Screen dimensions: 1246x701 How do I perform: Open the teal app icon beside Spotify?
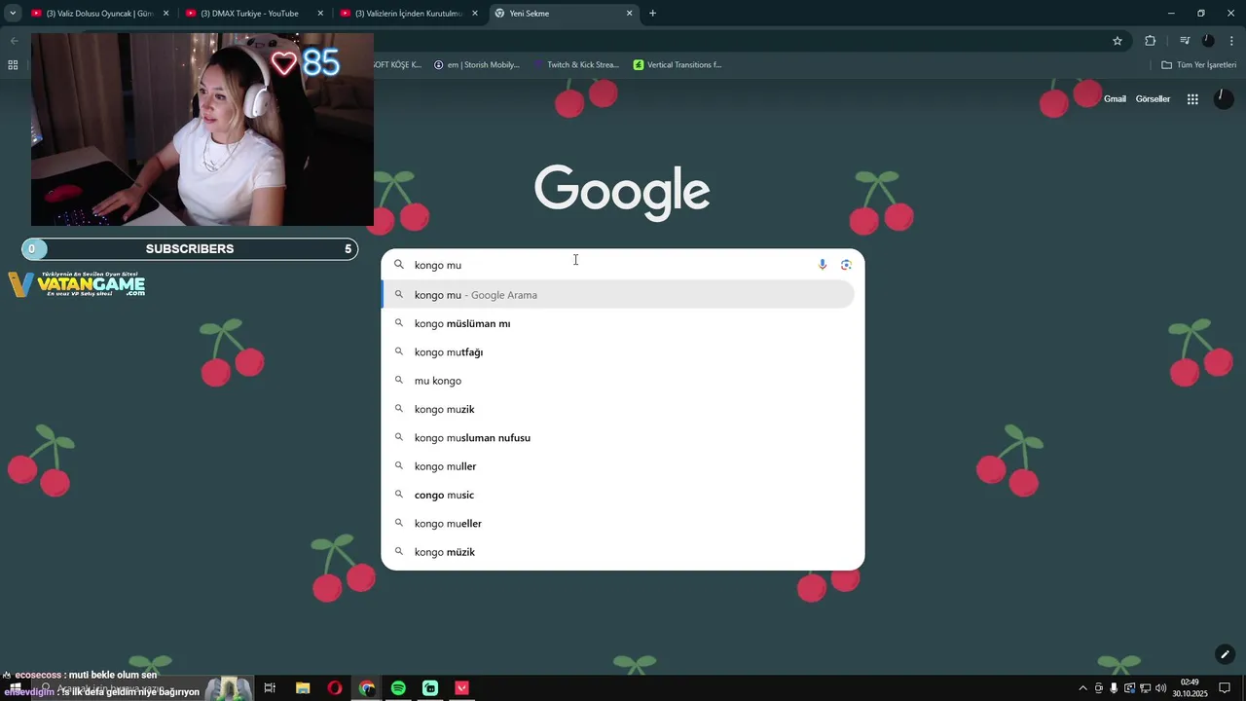[430, 688]
